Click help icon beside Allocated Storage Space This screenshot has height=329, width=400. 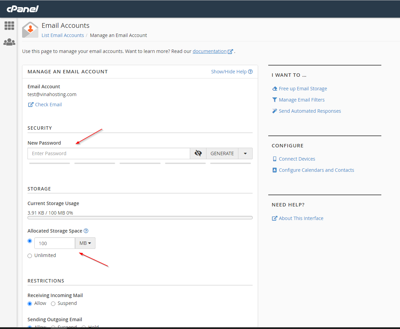[86, 231]
